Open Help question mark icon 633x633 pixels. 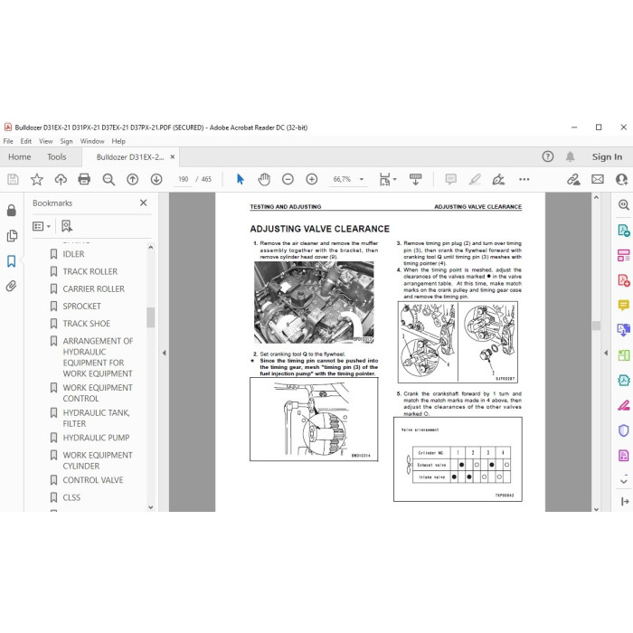click(548, 156)
